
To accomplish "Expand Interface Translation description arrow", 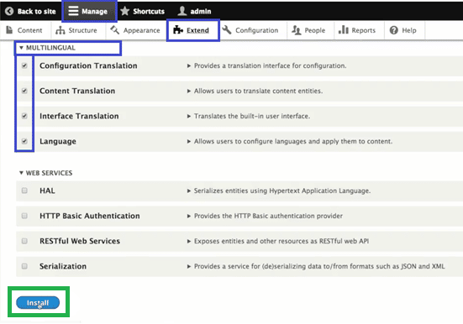I will tap(189, 117).
